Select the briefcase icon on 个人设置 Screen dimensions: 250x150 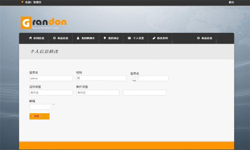coord(129,38)
